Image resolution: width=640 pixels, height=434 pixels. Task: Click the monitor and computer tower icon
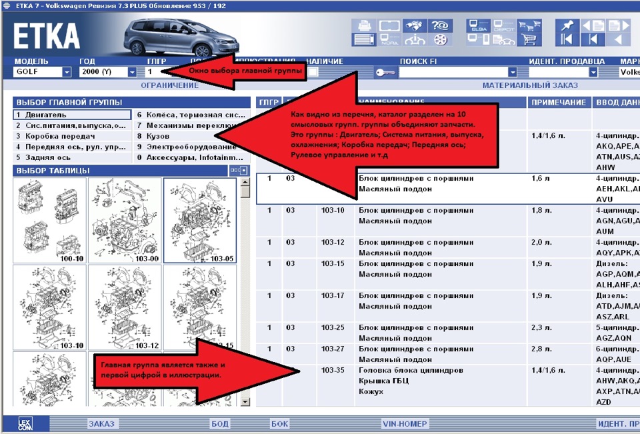coord(479,39)
